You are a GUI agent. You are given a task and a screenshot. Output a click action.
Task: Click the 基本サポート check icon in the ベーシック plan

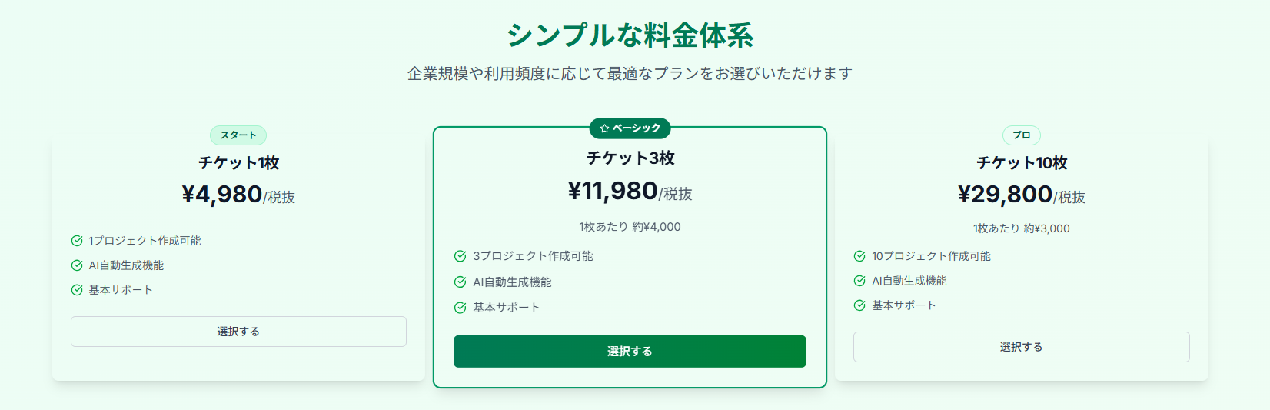pos(460,308)
